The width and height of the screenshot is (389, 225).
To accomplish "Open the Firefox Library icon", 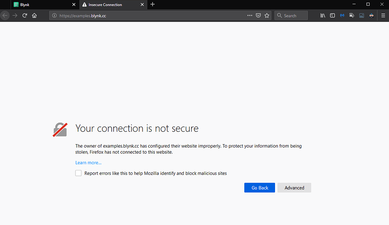I will [x=323, y=15].
